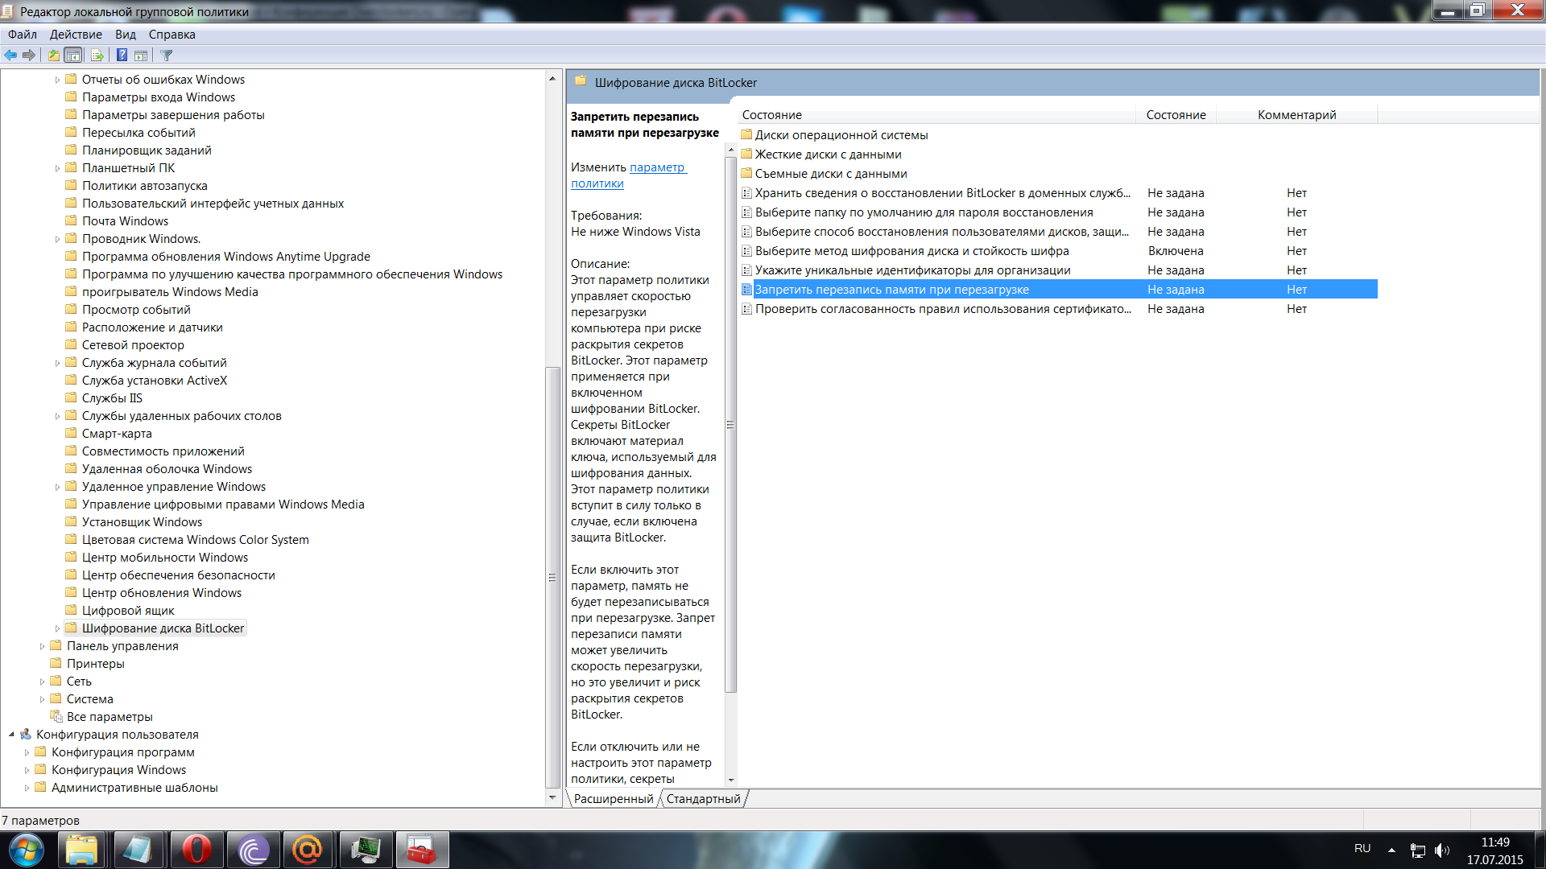Screen dimensions: 1546x869
Task: Toggle show/hide action pane icon
Action: pos(141,56)
